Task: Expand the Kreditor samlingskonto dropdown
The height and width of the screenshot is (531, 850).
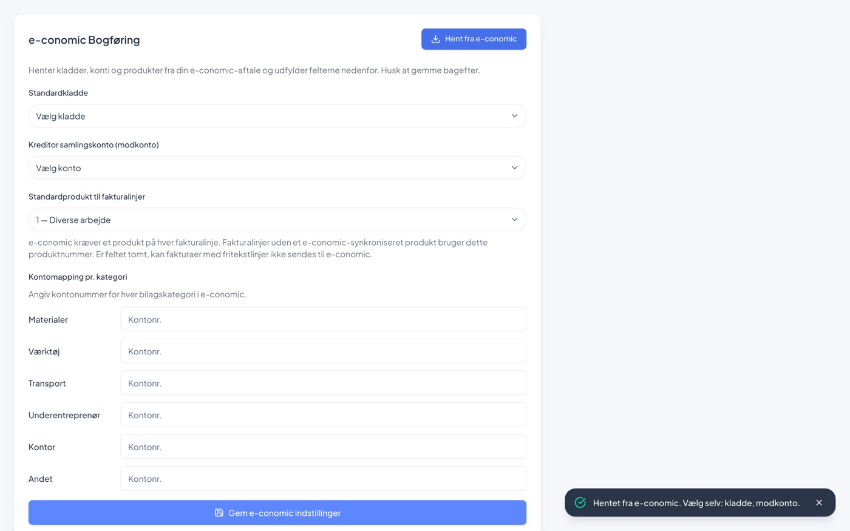Action: click(x=277, y=168)
